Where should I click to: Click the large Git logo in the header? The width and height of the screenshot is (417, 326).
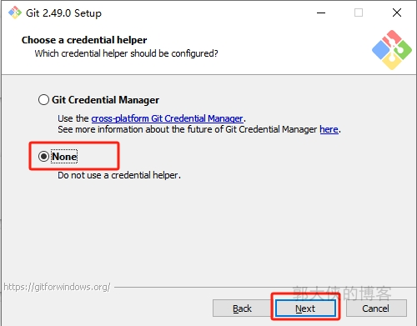click(x=392, y=50)
